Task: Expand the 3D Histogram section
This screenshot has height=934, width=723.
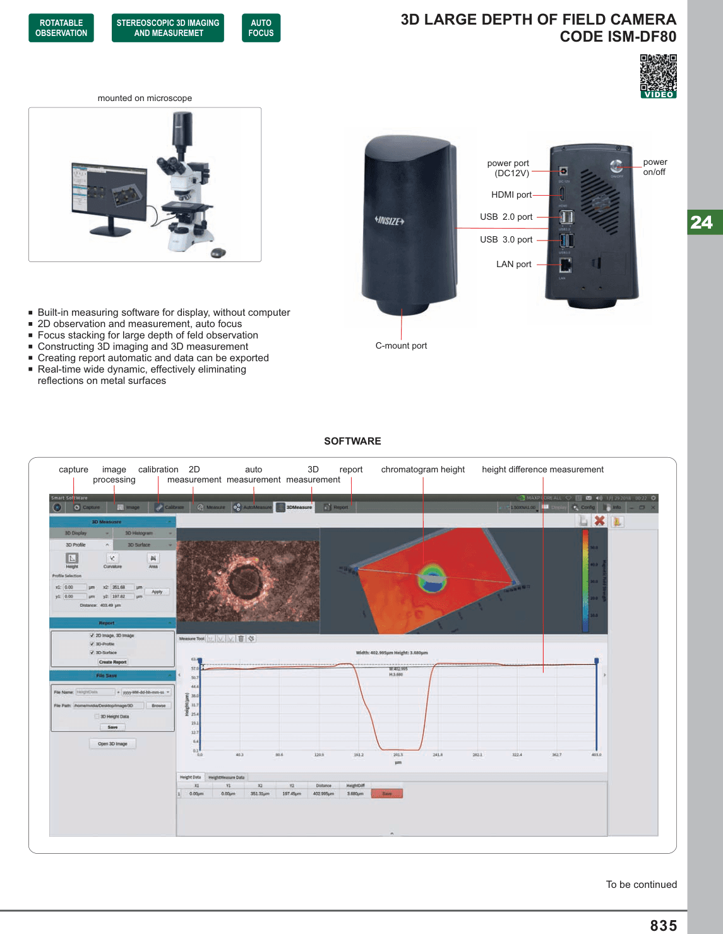Action: [145, 533]
